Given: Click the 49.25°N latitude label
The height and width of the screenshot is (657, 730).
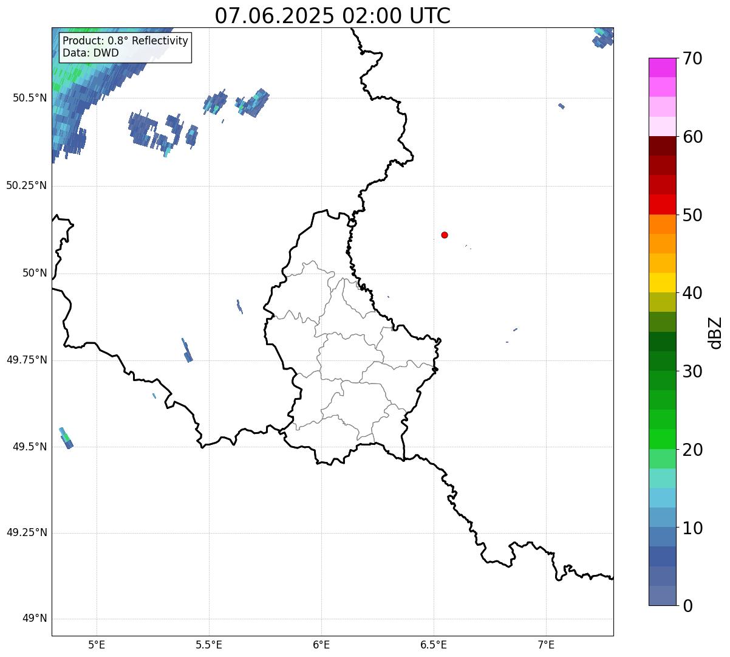Looking at the screenshot, I should click(26, 533).
